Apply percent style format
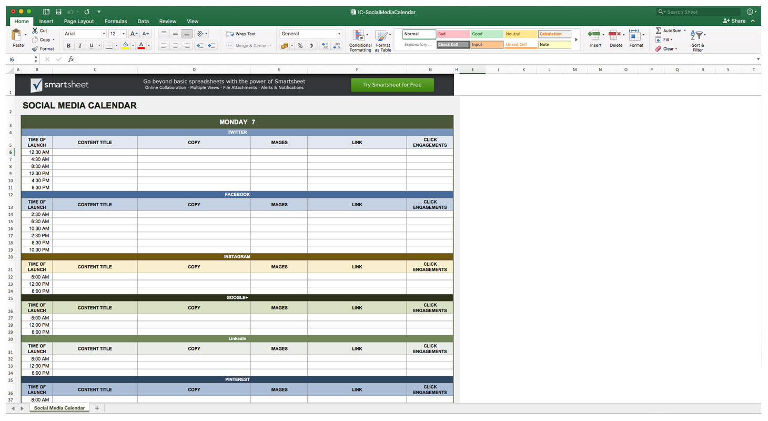Viewport: 768px width, 421px height. click(300, 46)
